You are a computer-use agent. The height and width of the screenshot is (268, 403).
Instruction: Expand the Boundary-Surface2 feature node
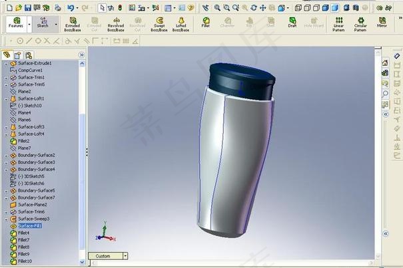[x=5, y=155]
